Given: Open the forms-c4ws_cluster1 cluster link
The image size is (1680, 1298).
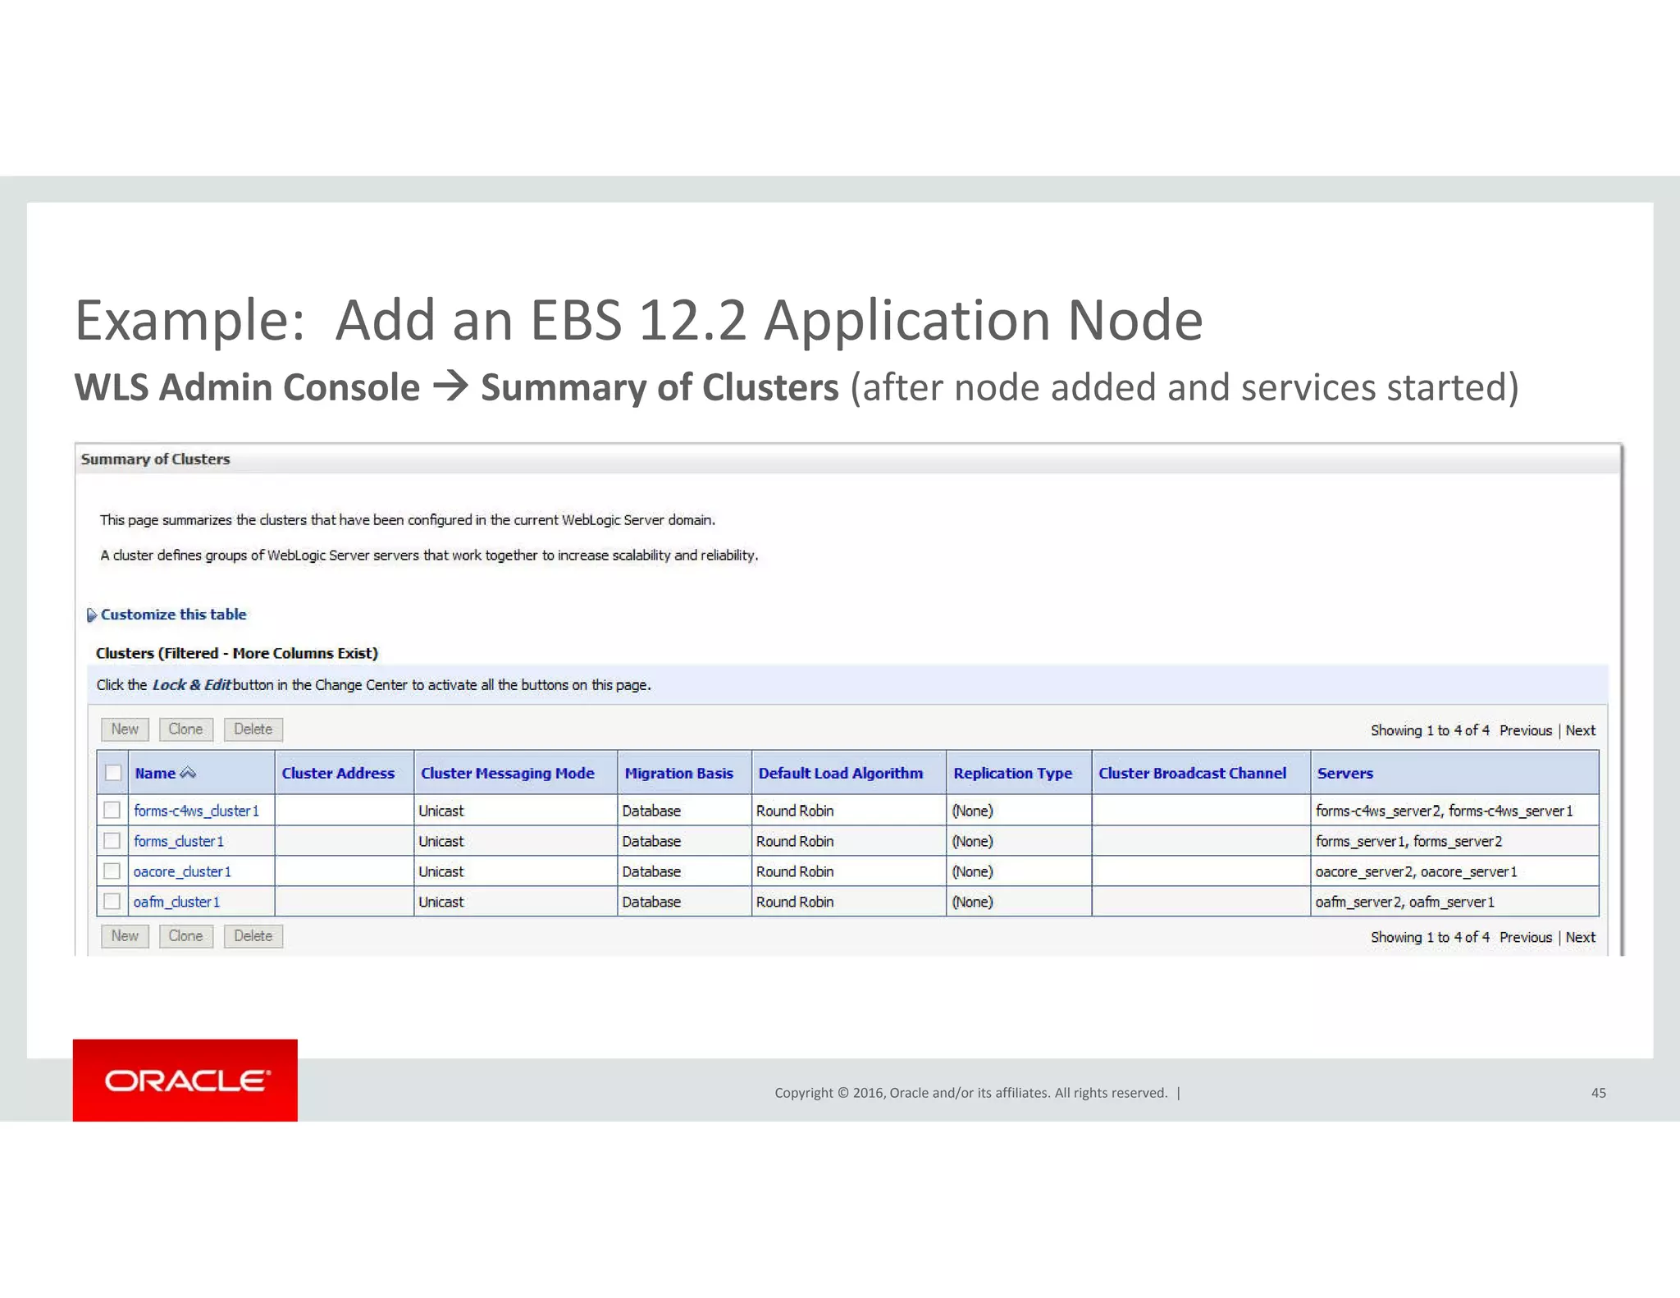Looking at the screenshot, I should click(196, 811).
